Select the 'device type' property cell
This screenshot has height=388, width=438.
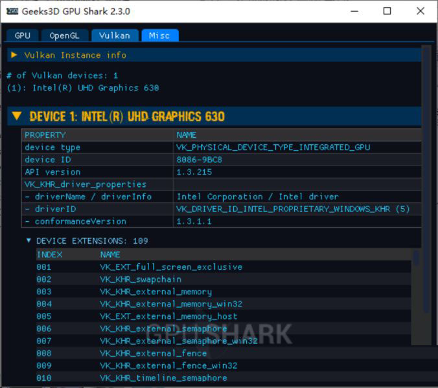point(97,147)
